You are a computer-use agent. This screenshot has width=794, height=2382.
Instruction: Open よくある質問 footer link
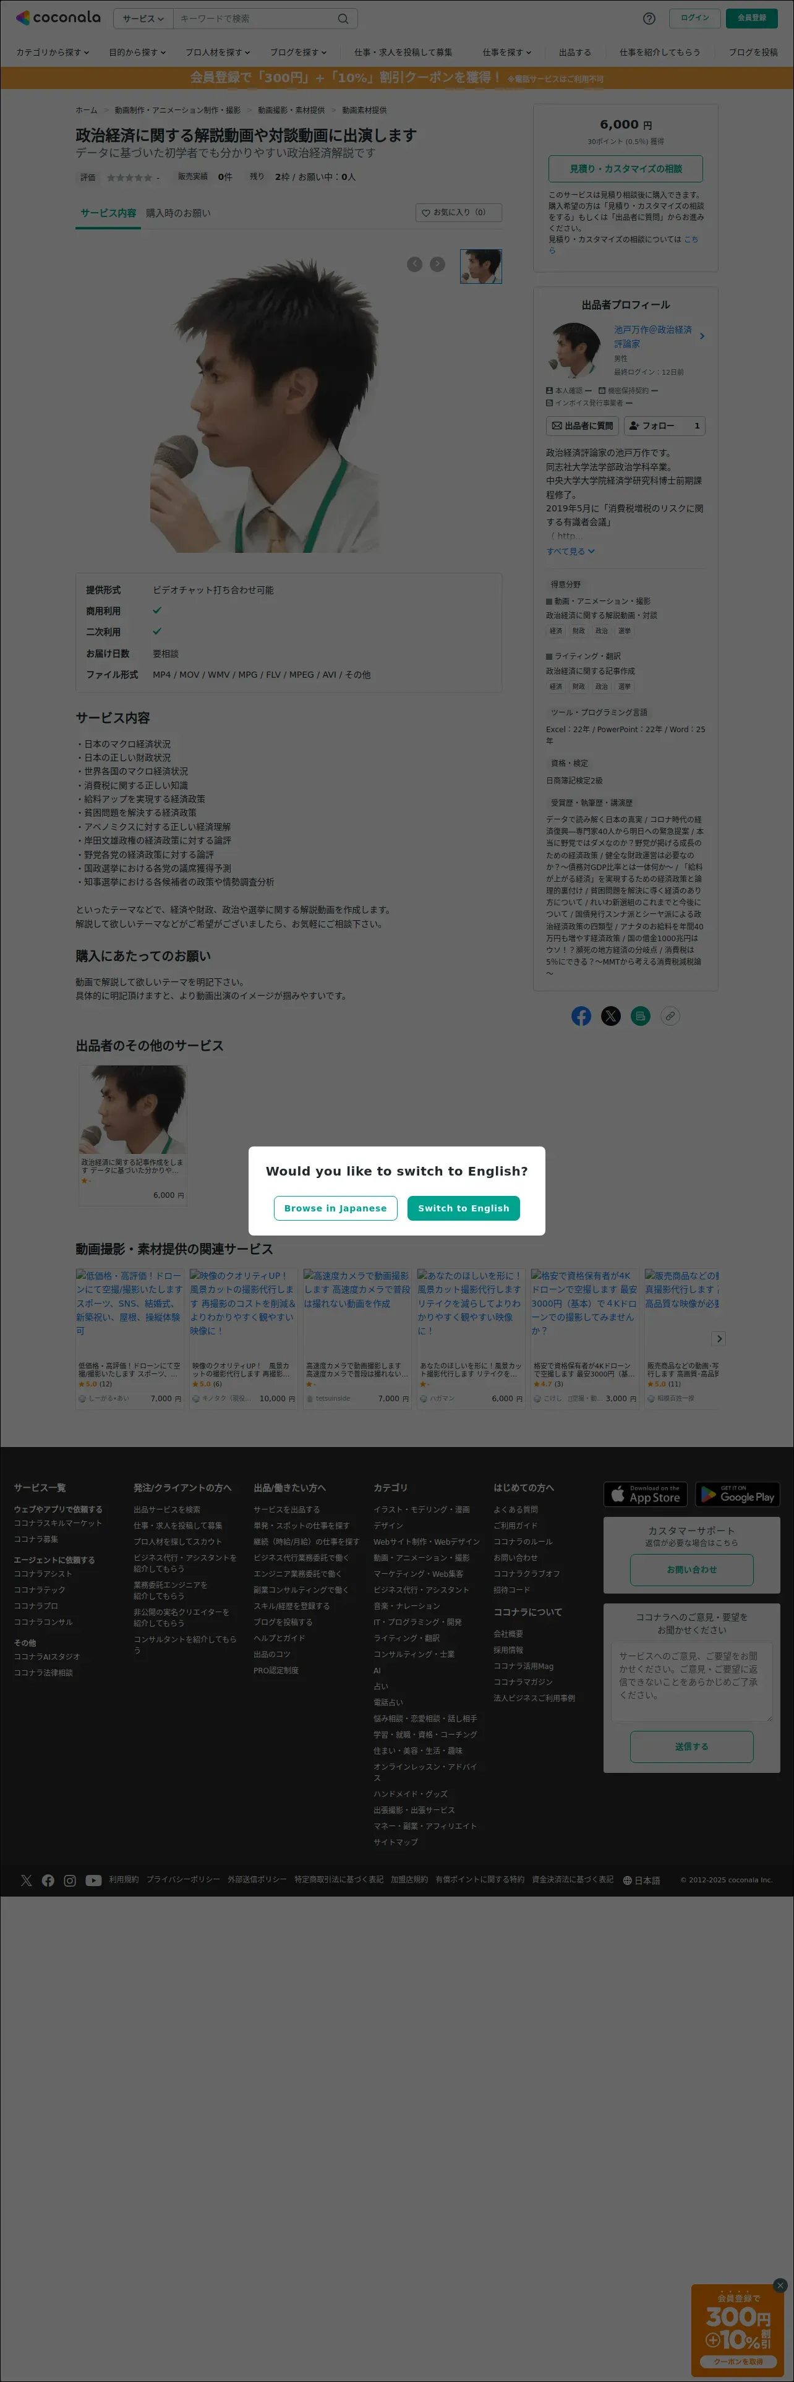pos(516,1510)
